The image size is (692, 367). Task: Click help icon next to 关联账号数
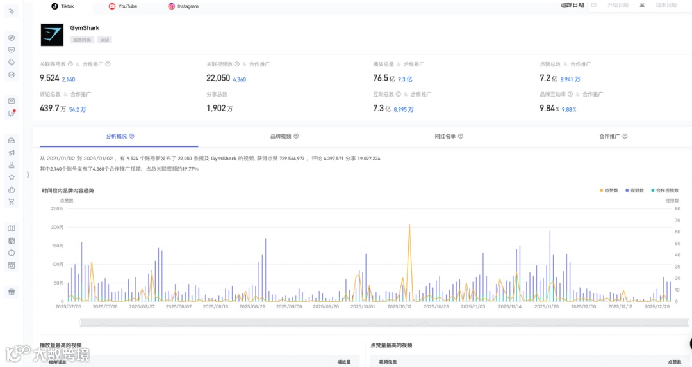pos(70,65)
